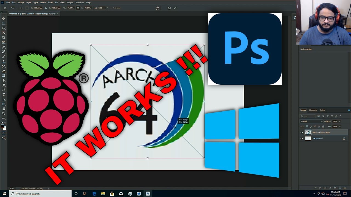351x197 pixels.
Task: Select the Gradient tool
Action: click(x=4, y=76)
